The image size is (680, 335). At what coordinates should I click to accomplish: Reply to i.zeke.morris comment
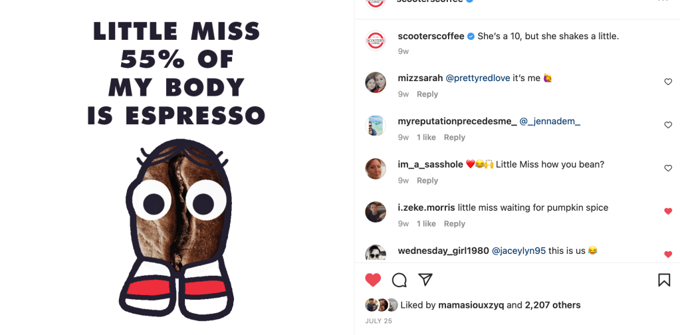(454, 223)
